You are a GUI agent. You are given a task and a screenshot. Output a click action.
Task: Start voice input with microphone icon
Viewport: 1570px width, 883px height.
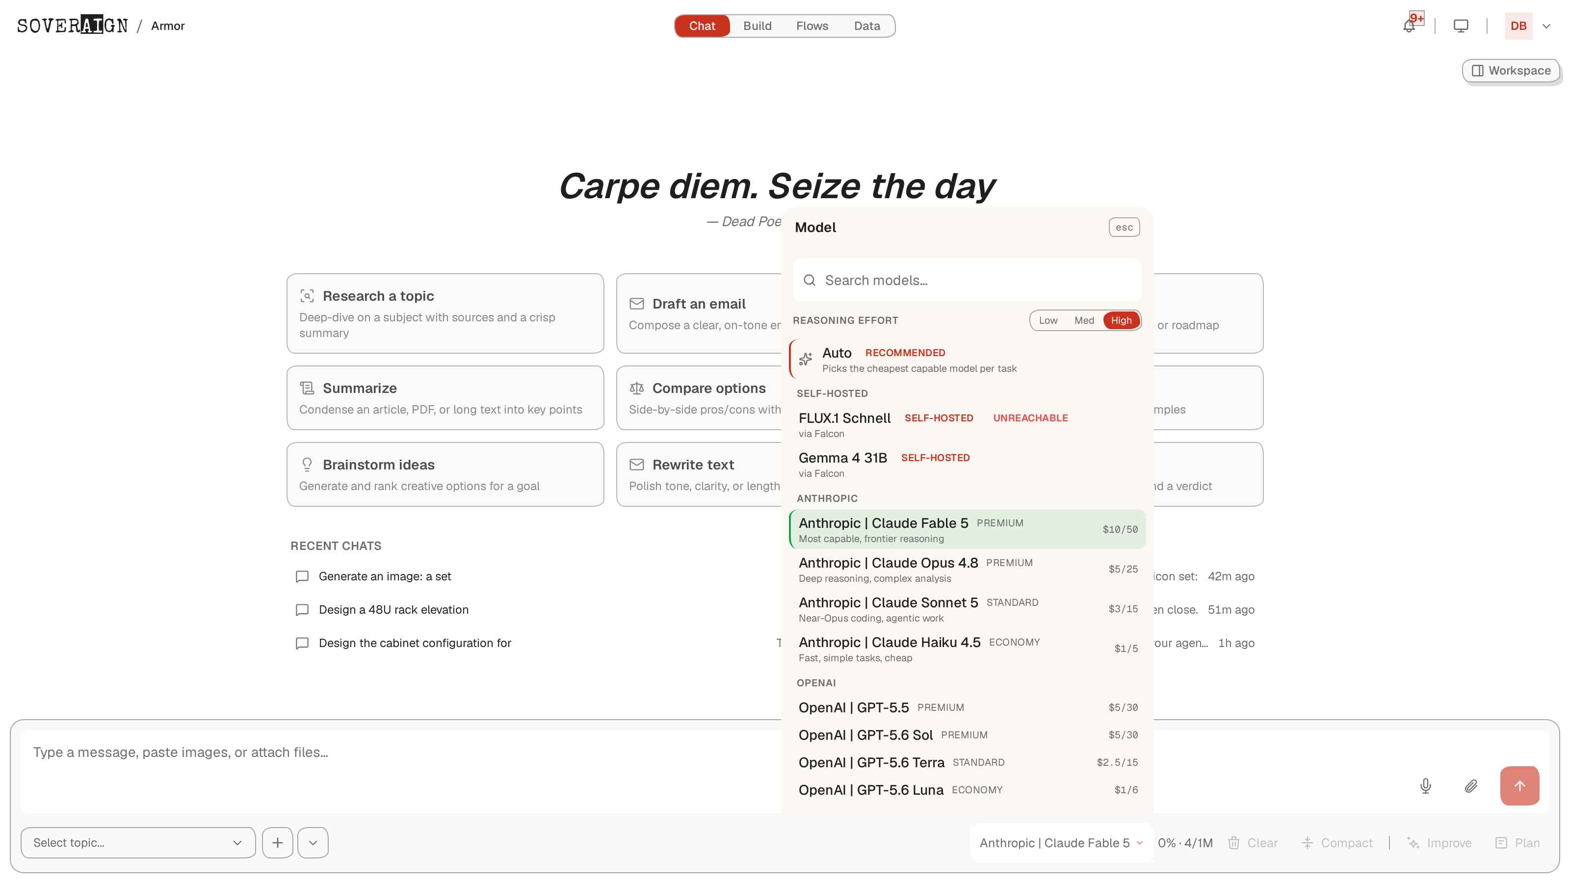point(1425,786)
